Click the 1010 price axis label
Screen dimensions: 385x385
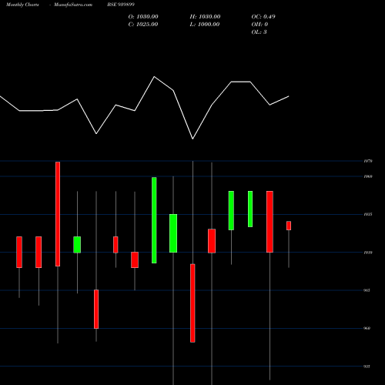(x=368, y=253)
